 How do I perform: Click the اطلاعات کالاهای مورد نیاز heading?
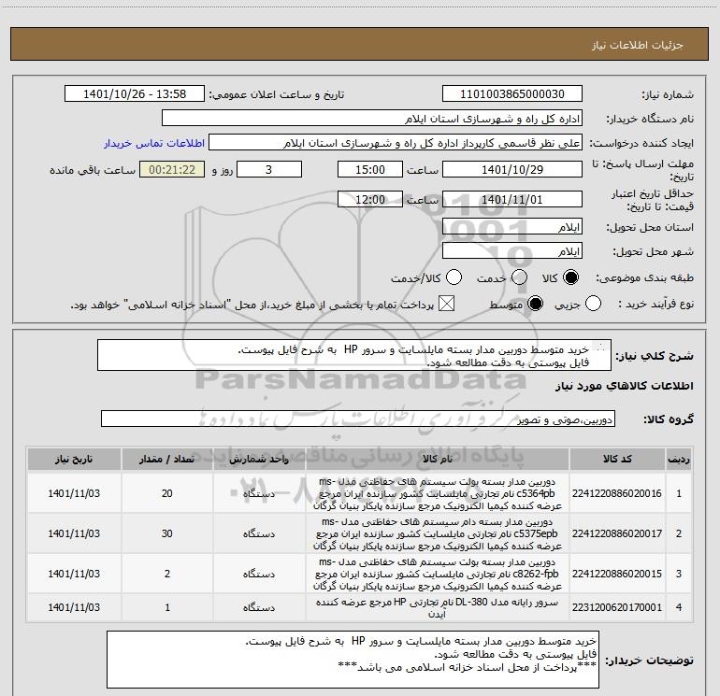click(624, 386)
